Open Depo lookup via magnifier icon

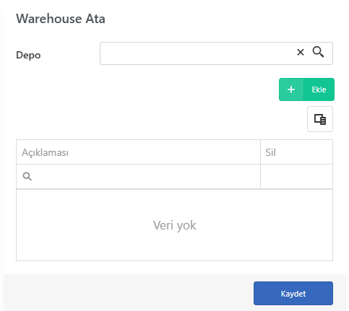coord(318,52)
